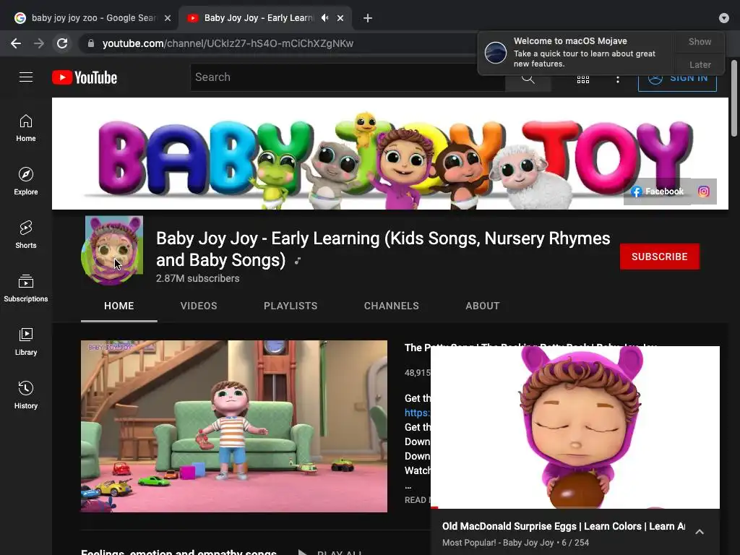Click PLAY ALL for the Feelings songs section

pyautogui.click(x=330, y=552)
